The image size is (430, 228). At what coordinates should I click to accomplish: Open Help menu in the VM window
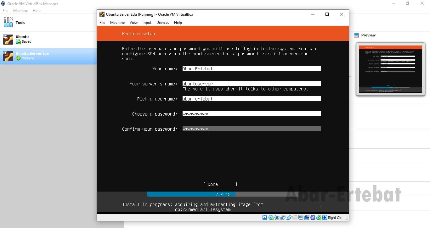[178, 23]
